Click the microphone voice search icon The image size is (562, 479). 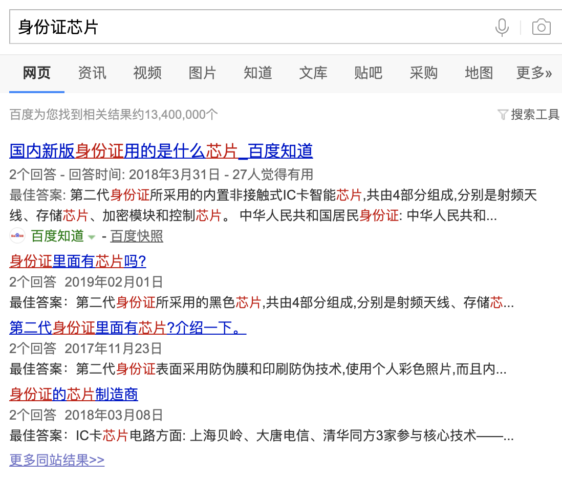(x=502, y=27)
